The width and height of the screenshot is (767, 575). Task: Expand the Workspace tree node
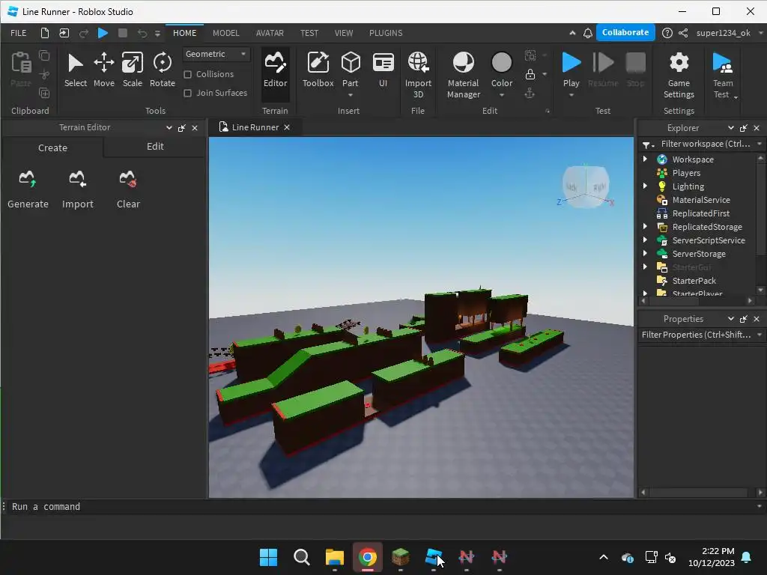pos(645,159)
